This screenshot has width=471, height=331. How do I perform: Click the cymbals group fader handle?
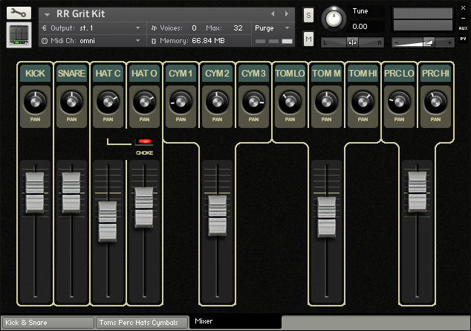pos(217,216)
